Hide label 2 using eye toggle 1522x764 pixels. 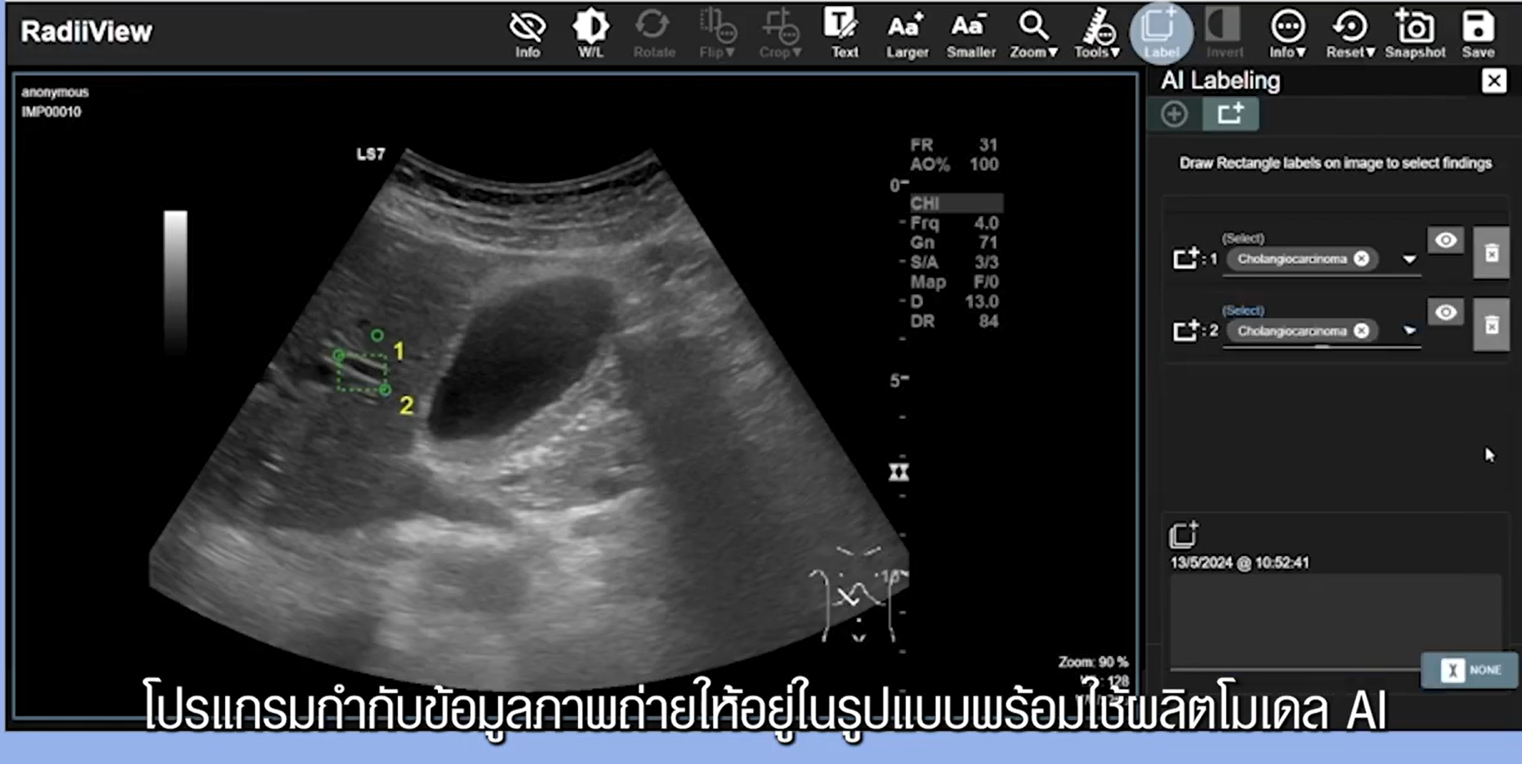[1446, 312]
